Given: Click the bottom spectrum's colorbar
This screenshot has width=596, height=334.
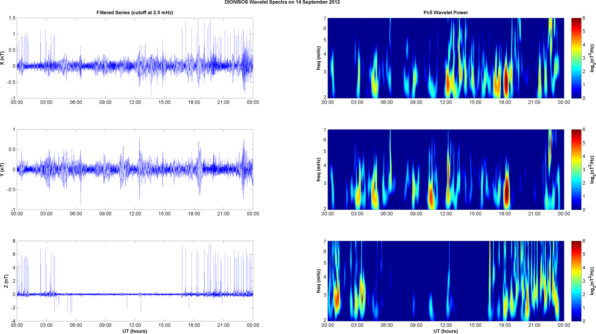Looking at the screenshot, I should point(576,281).
